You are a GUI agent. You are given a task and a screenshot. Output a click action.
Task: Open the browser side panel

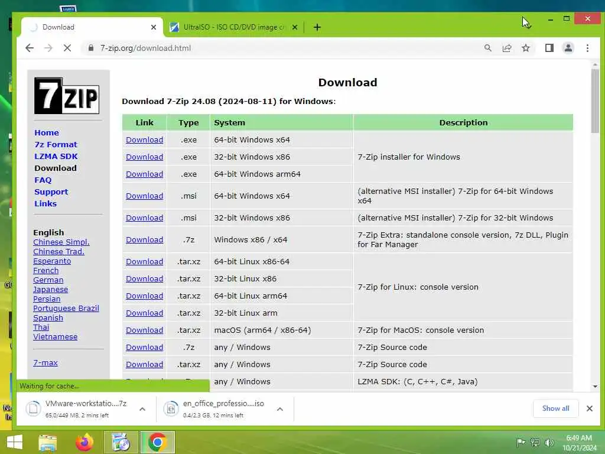(549, 48)
